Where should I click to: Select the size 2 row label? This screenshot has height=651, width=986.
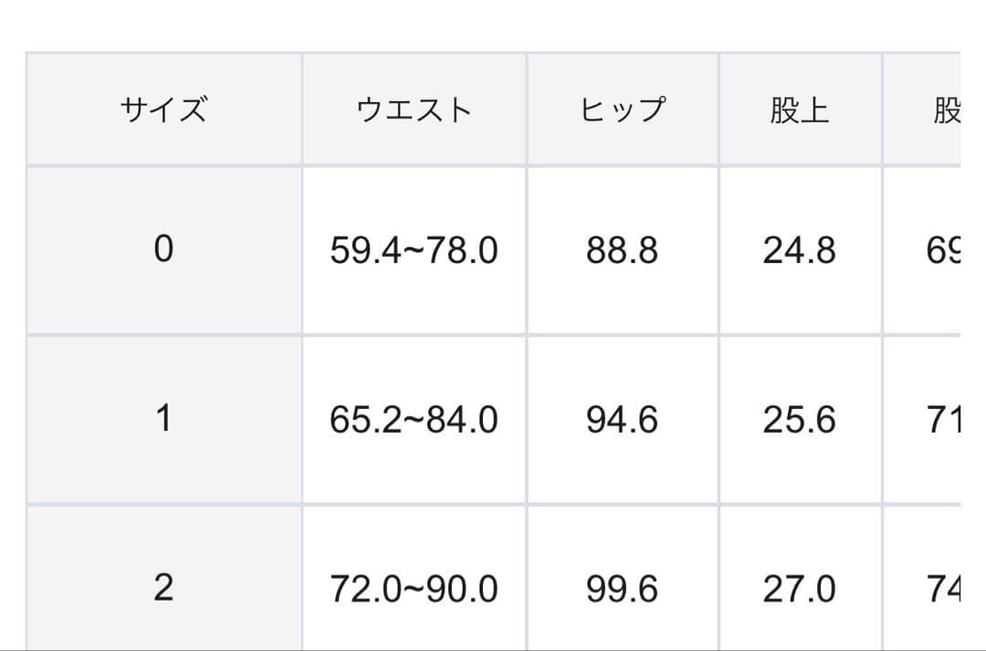coord(163,589)
